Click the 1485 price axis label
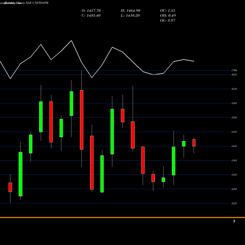Image resolution: width=245 pixels, height=245 pixels. coord(234,132)
